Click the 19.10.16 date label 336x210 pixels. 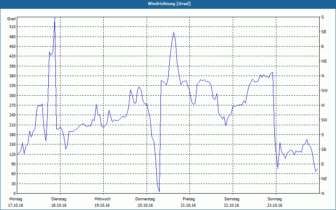102,205
